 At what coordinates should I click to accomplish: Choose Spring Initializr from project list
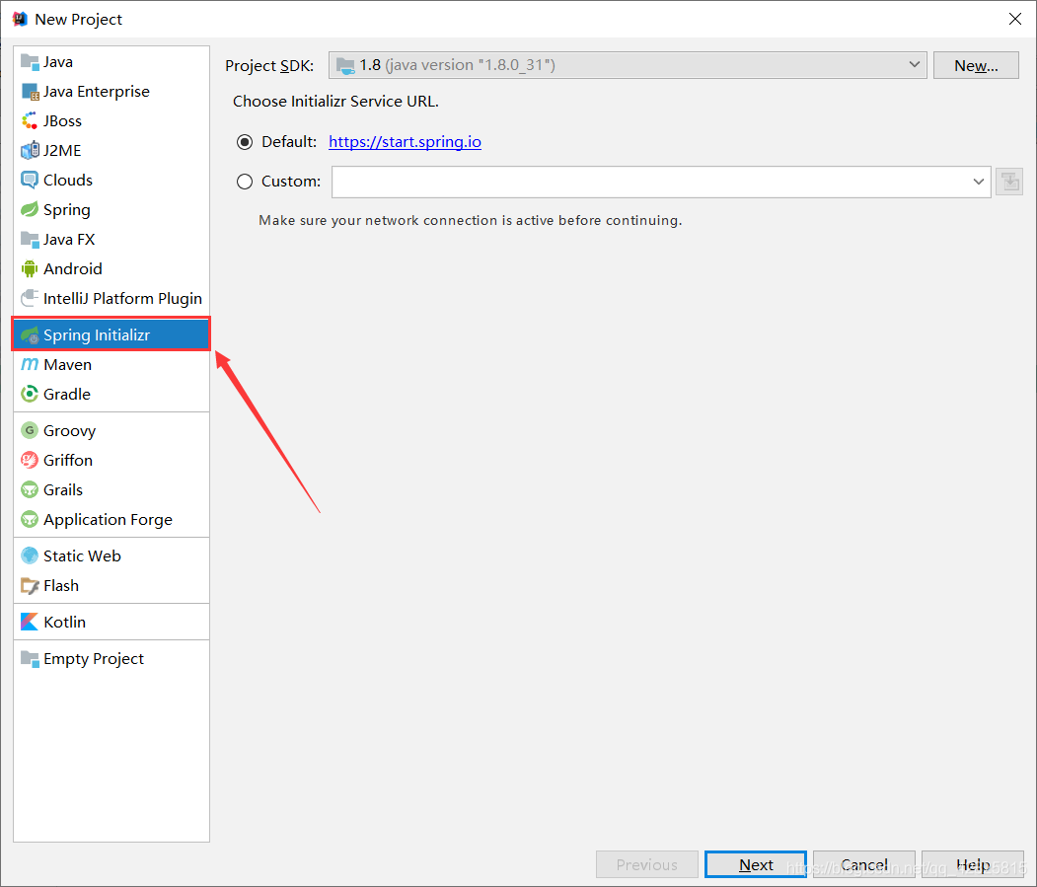tap(97, 335)
